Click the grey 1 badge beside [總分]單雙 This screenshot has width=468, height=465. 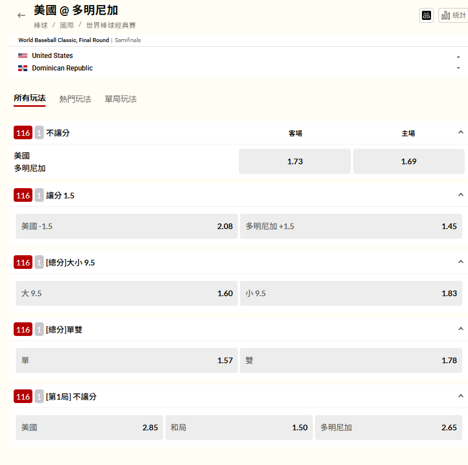[39, 330]
